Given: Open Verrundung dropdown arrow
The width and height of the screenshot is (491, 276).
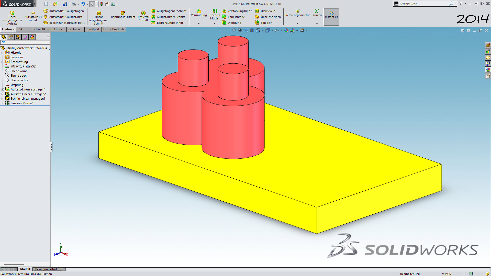Looking at the screenshot, I should click(199, 24).
